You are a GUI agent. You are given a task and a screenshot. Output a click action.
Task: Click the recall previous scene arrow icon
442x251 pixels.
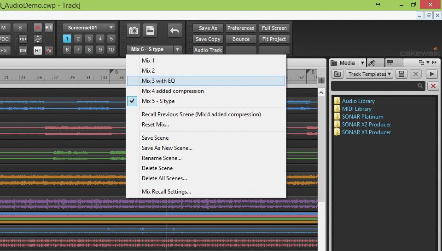(175, 30)
